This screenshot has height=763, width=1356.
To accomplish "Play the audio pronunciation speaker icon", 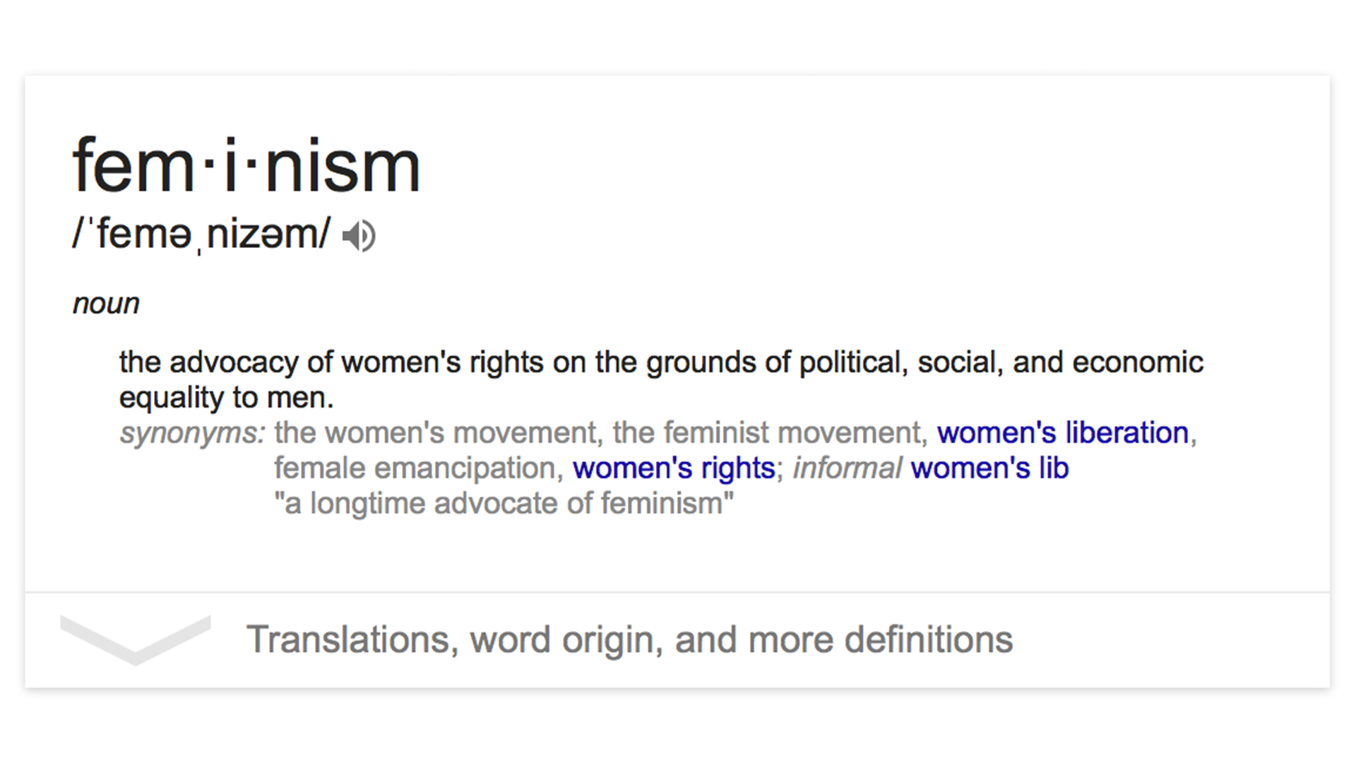I will tap(359, 236).
